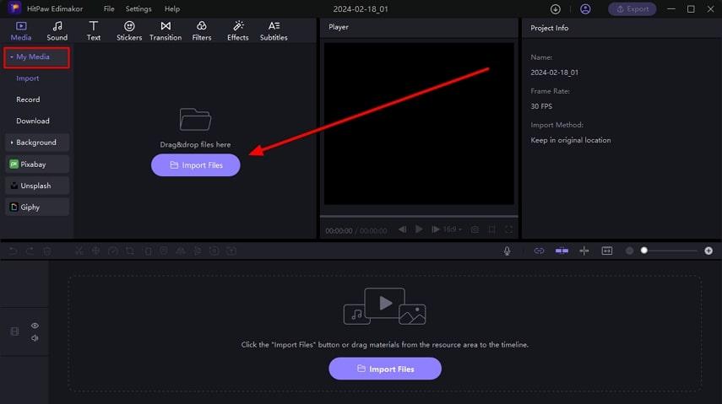
Task: Start voiceover with the microphone icon
Action: (x=507, y=250)
